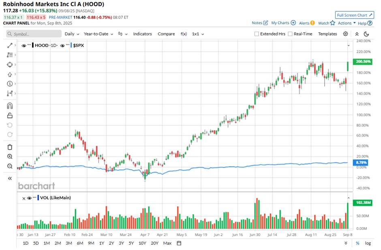Image resolution: width=381 pixels, height=250 pixels.
Task: Choose the arrow marker tool
Action: (10, 74)
